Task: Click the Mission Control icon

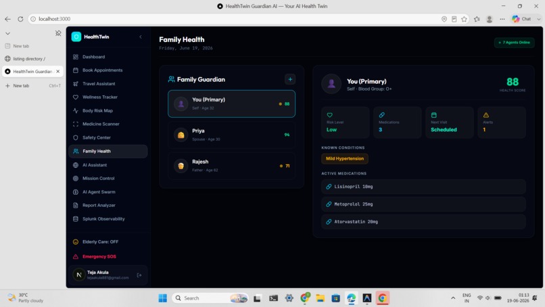Action: pos(76,179)
